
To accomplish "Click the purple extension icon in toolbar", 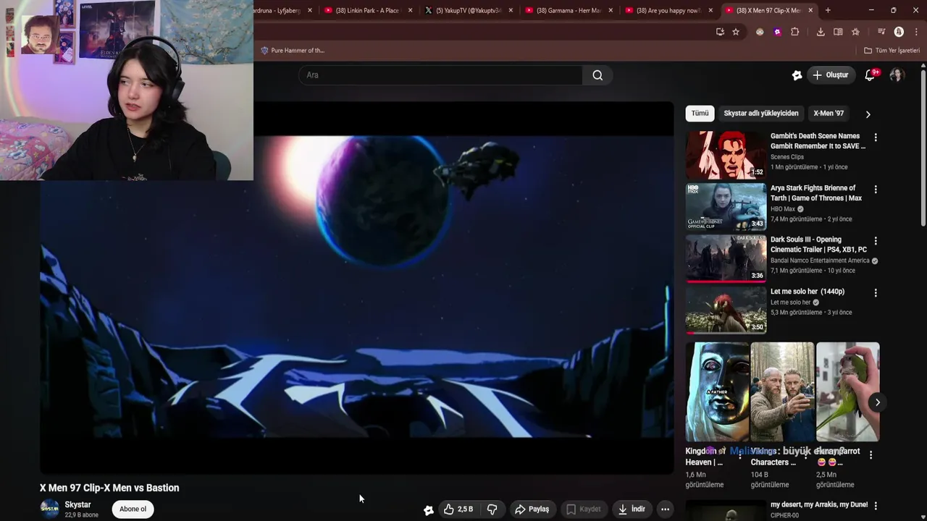I will tap(777, 32).
